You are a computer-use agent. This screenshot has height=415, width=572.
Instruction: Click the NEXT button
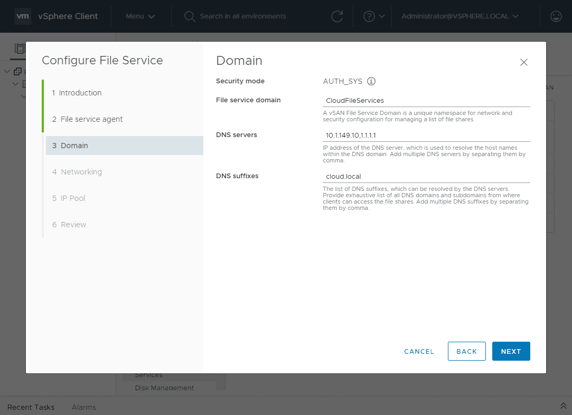point(511,351)
